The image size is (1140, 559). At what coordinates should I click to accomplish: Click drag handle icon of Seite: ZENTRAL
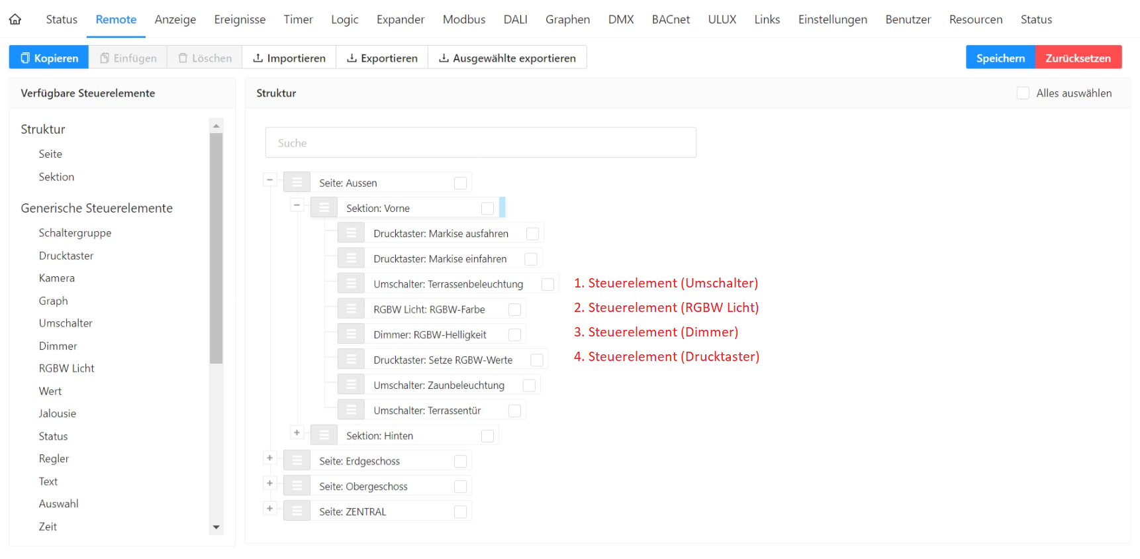coord(297,511)
